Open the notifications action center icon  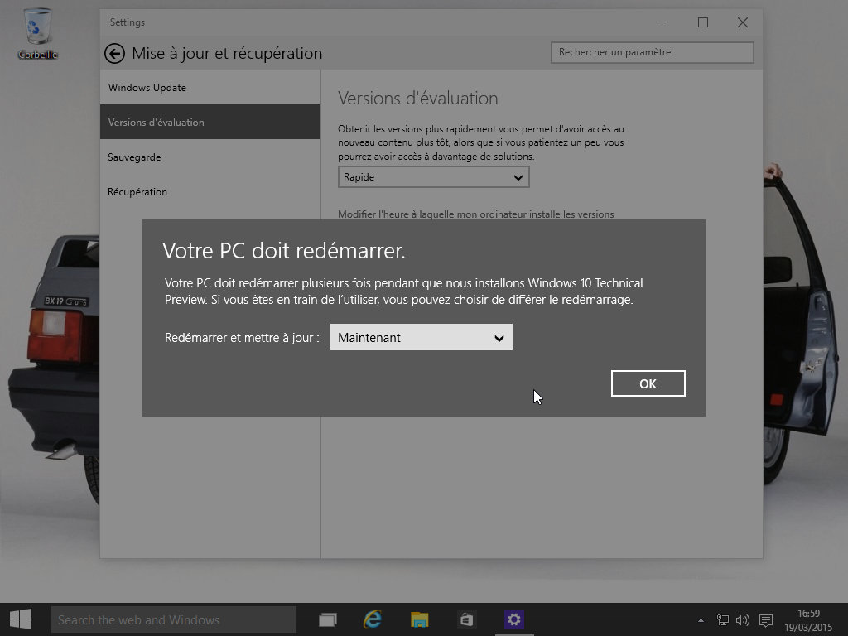coord(766,620)
